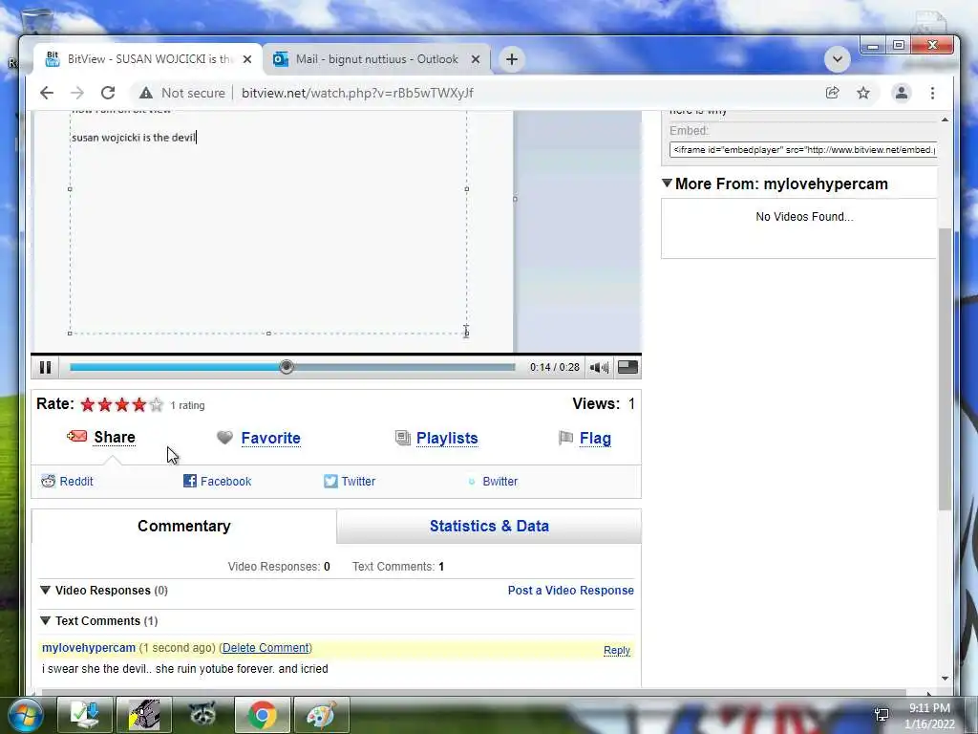Screen dimensions: 978x734
Task: Share the video on Bwitter
Action: [500, 482]
